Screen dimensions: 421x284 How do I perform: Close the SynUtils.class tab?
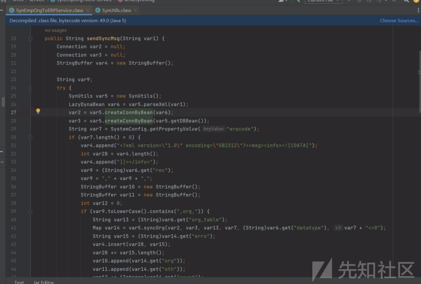pos(135,10)
